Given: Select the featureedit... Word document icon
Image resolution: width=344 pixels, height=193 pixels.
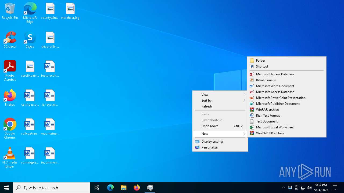Looking at the screenshot, I should coord(50,69).
